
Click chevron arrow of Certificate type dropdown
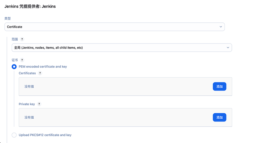[221, 27]
